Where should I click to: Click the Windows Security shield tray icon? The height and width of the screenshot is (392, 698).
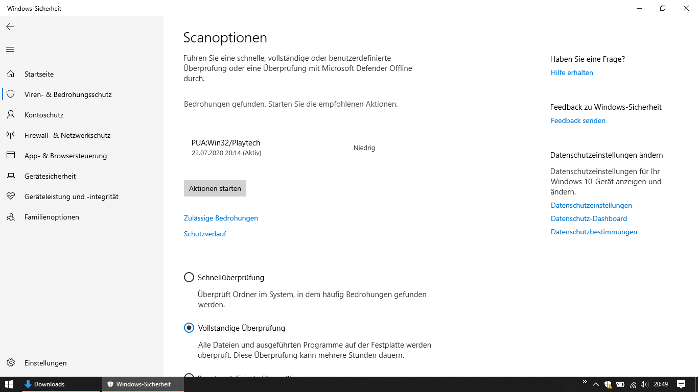[x=608, y=384]
